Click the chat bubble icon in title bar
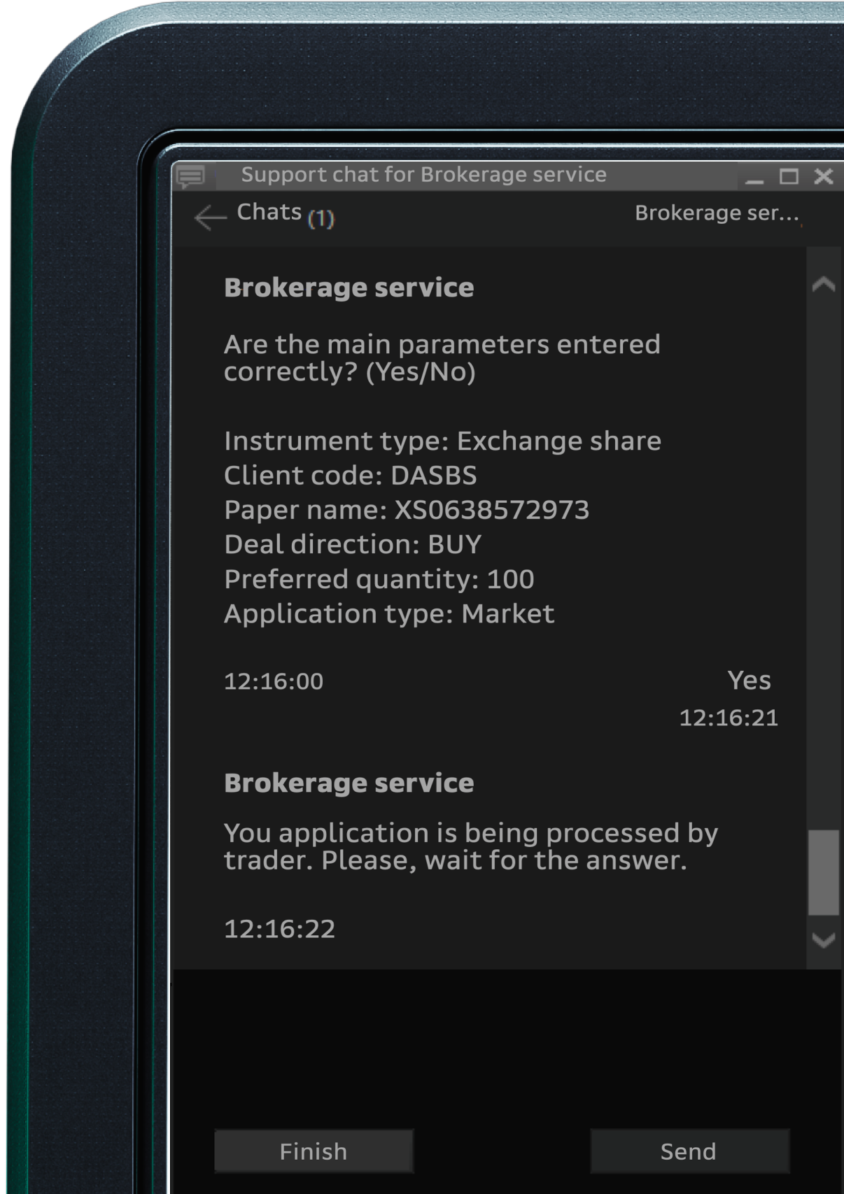The height and width of the screenshot is (1194, 844). (190, 176)
